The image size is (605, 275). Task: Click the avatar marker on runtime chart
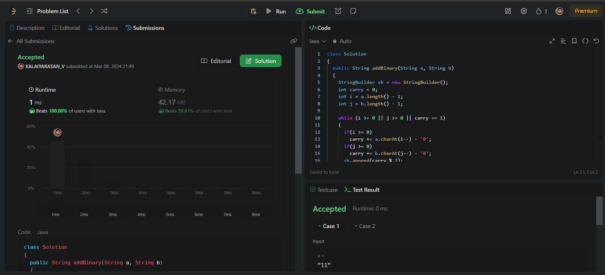pyautogui.click(x=57, y=132)
